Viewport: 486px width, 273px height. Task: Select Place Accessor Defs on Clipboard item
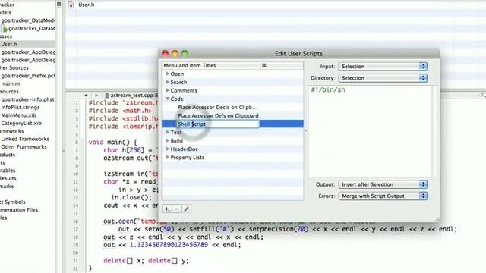[x=218, y=115]
